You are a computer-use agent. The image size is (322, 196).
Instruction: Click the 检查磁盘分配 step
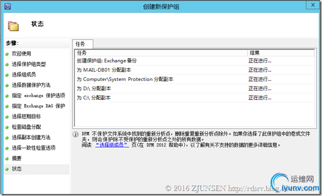(26, 127)
